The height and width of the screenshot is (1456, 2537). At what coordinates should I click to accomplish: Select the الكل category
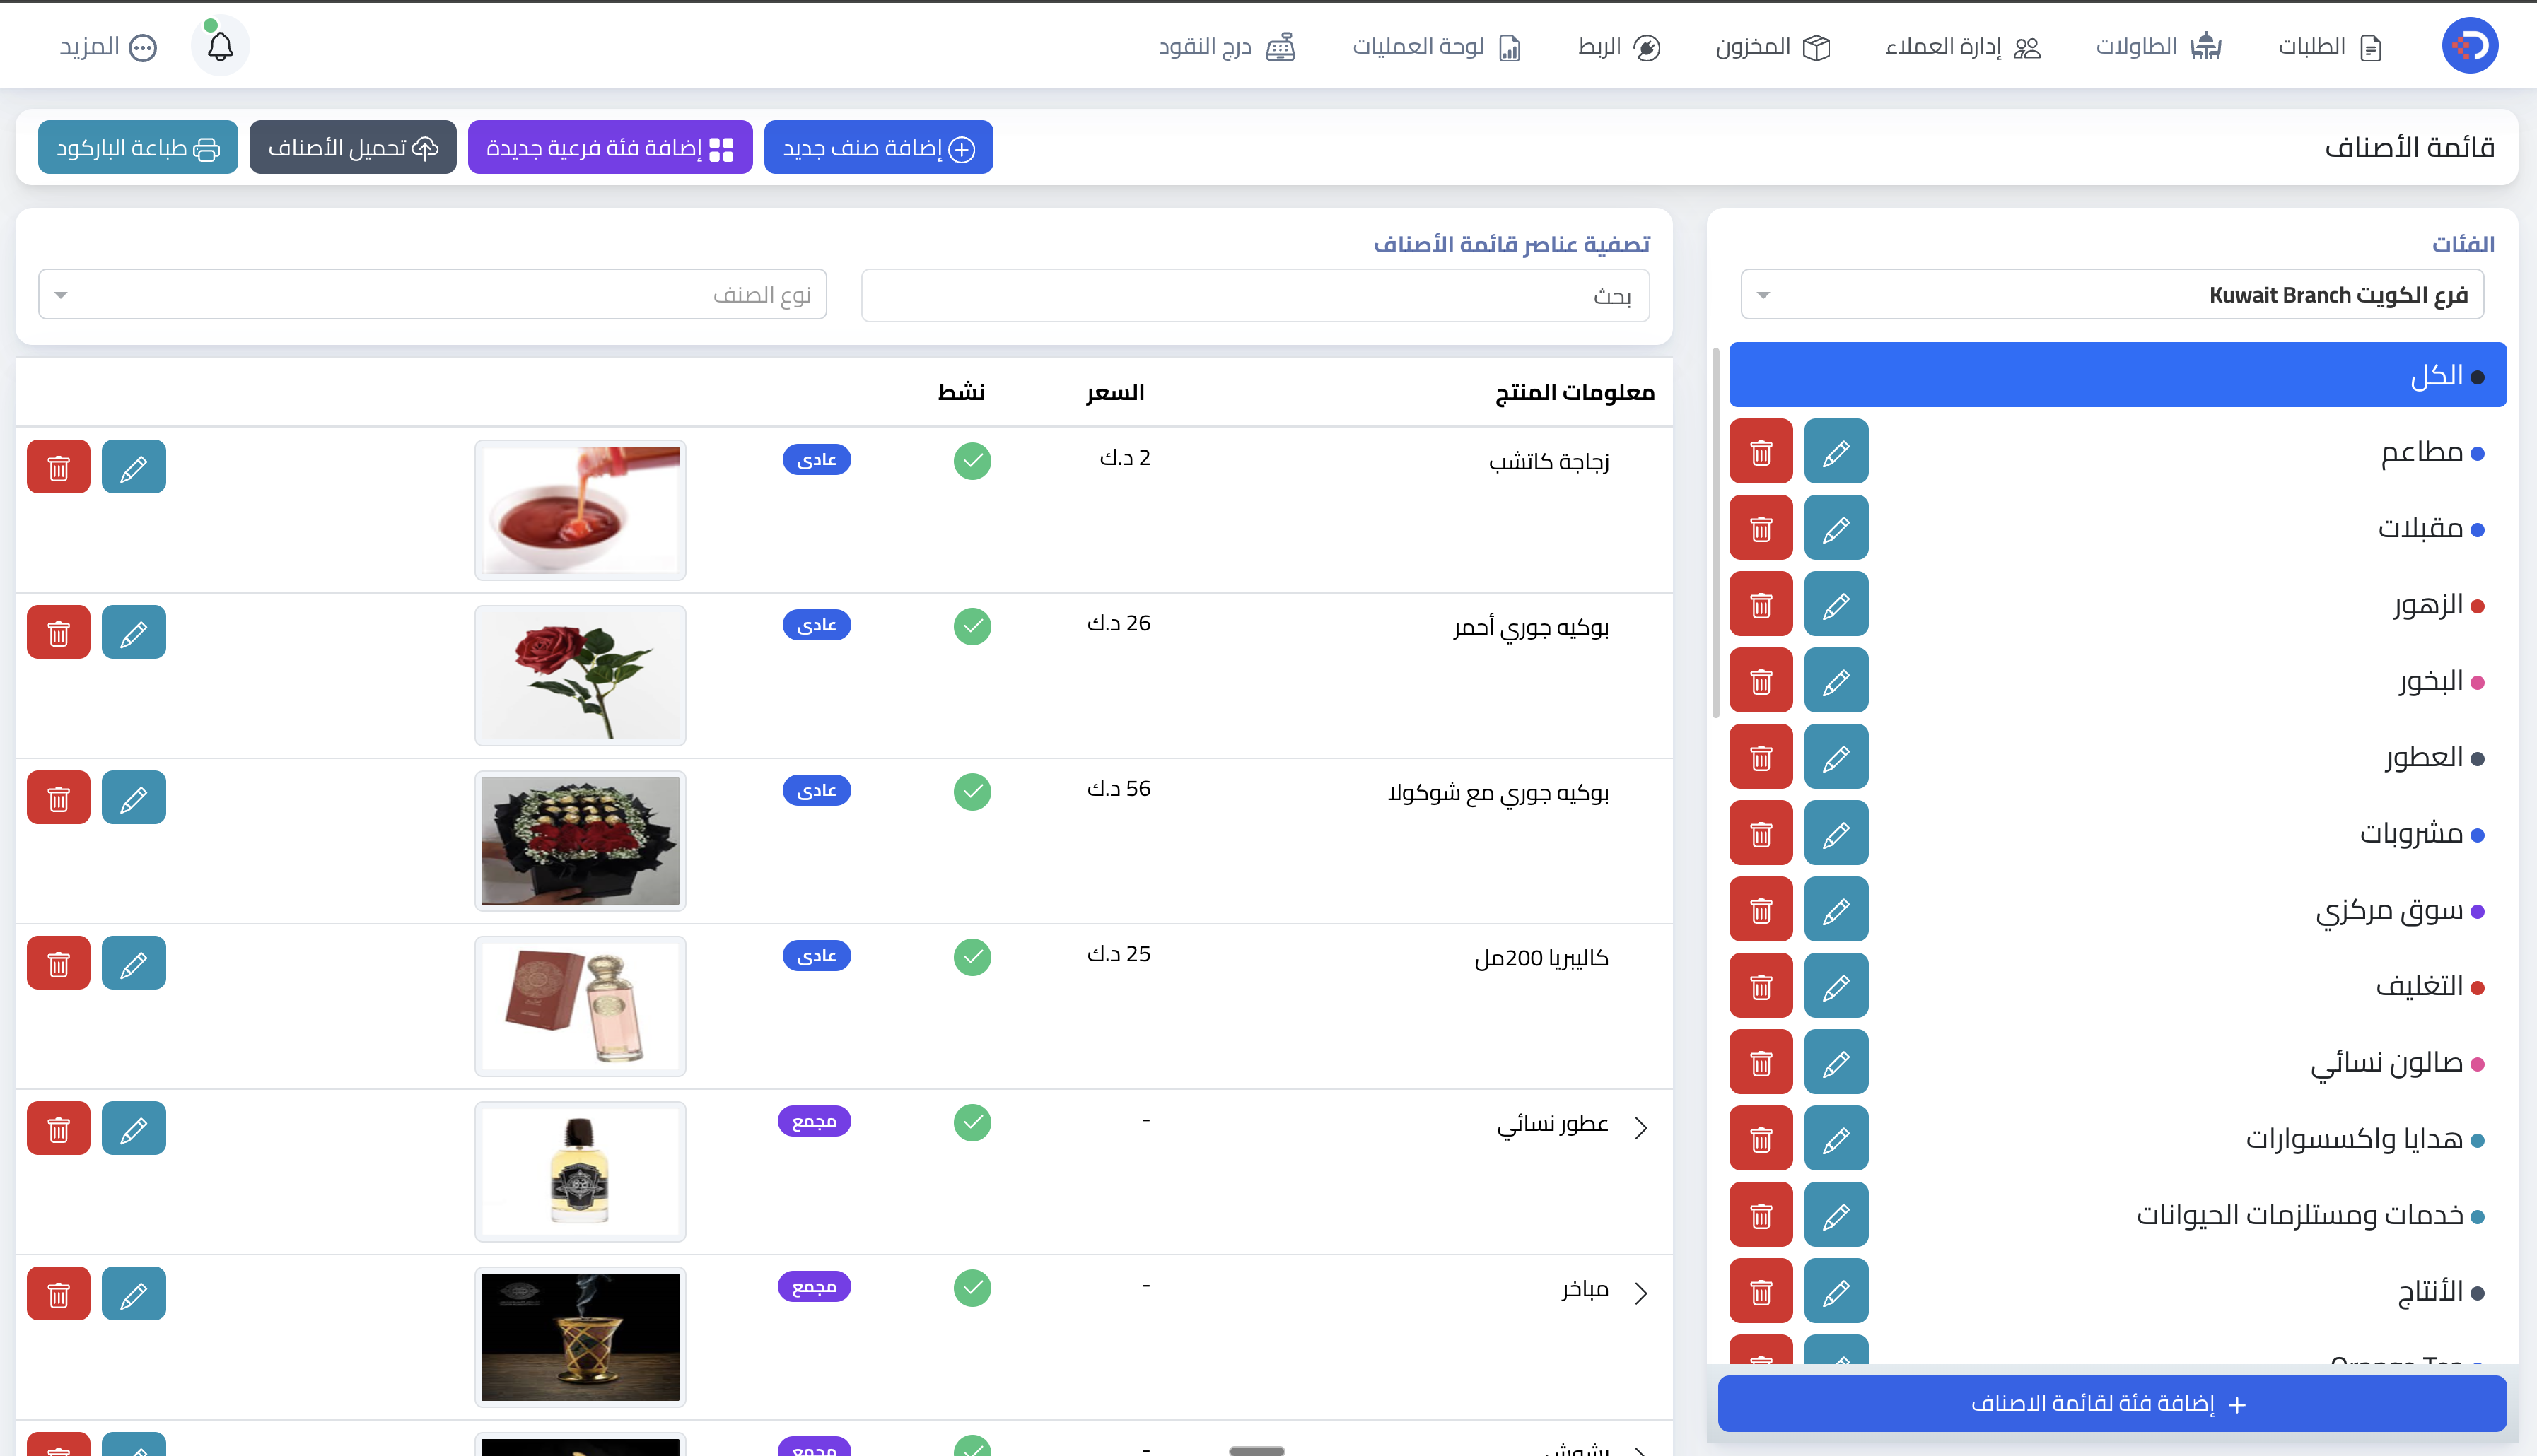2118,375
